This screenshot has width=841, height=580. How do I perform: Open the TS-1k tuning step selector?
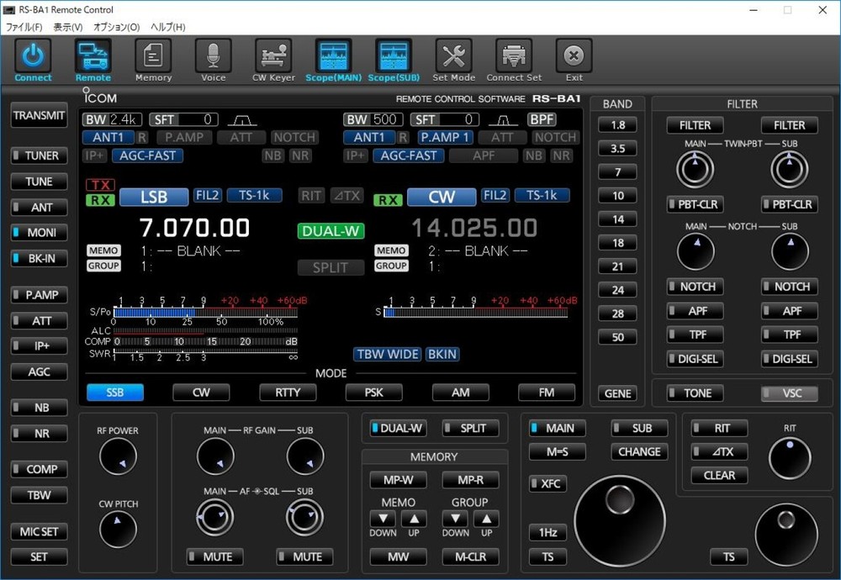click(254, 194)
